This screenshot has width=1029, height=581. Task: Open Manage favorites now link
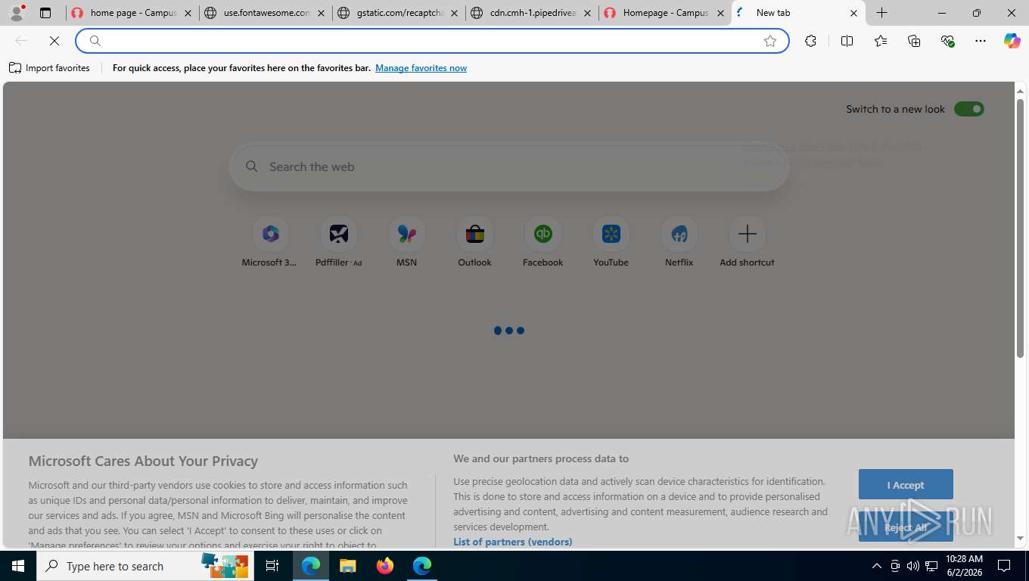[x=421, y=68]
